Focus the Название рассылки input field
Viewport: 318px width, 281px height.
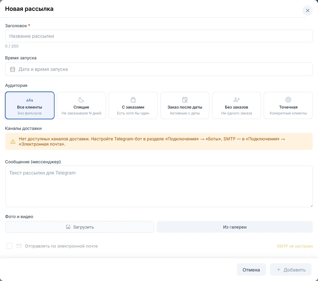point(159,36)
